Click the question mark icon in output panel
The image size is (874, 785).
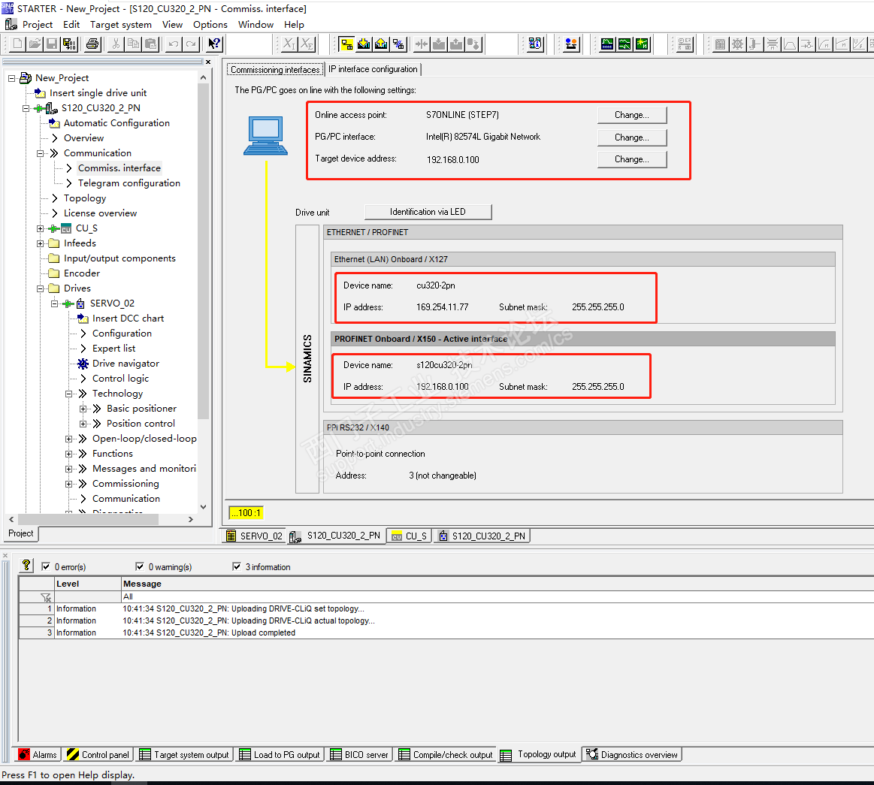(26, 566)
